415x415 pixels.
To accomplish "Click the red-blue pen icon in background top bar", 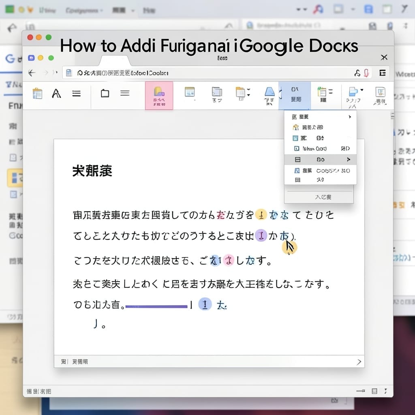I will (318, 10).
